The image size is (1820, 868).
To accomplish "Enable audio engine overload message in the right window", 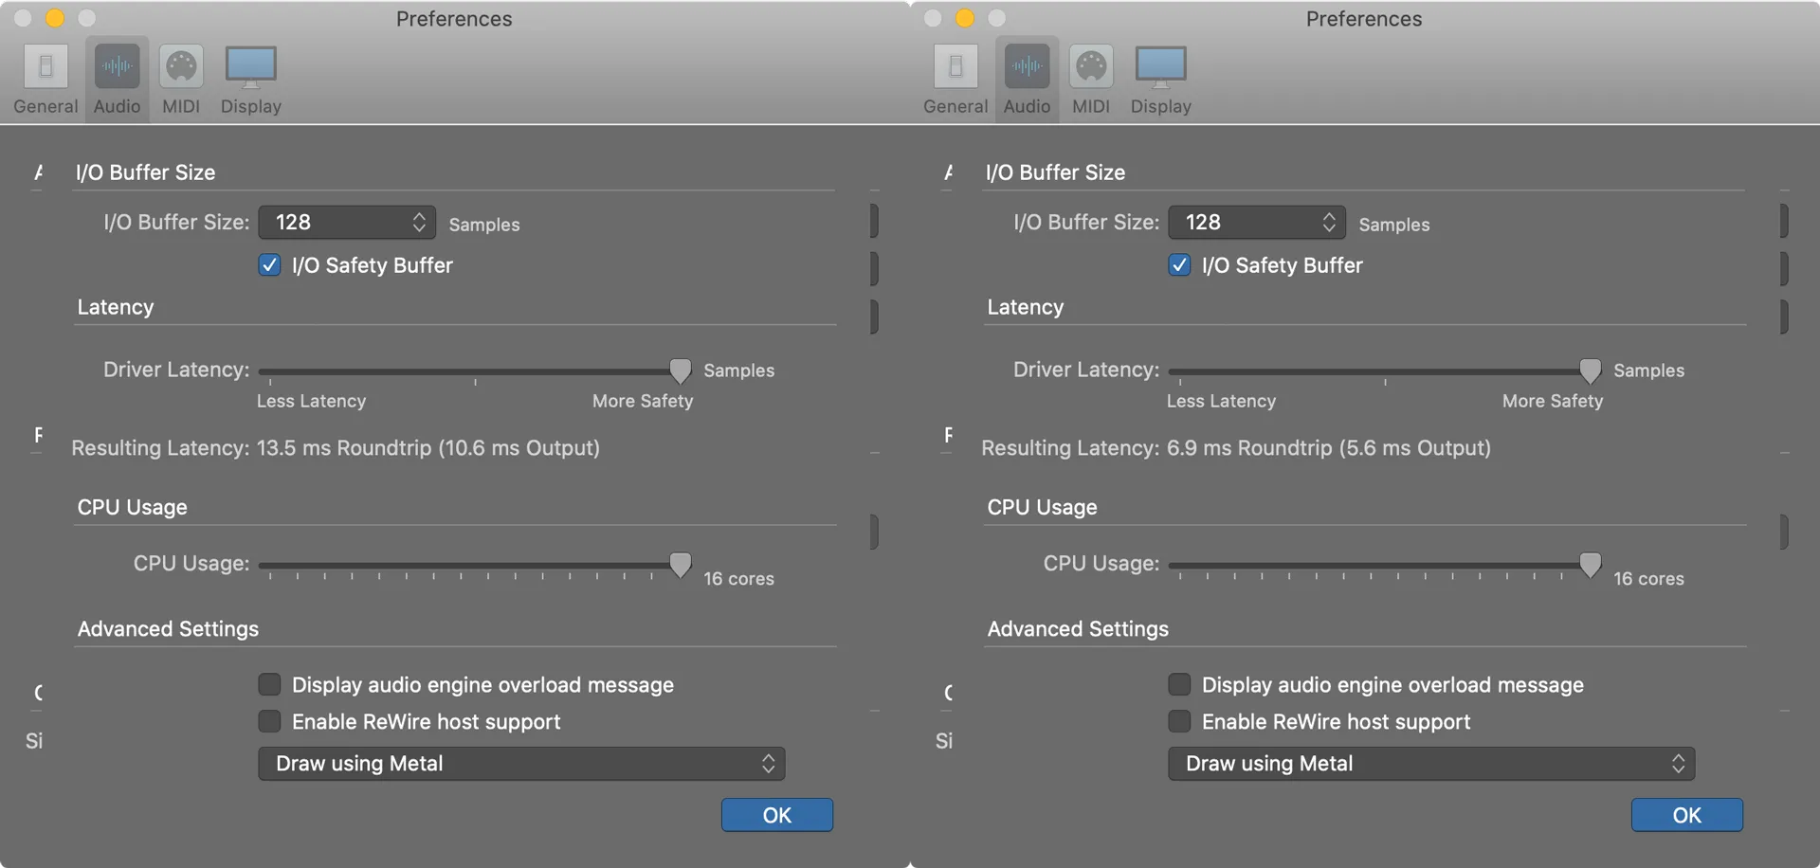I will (x=1179, y=684).
